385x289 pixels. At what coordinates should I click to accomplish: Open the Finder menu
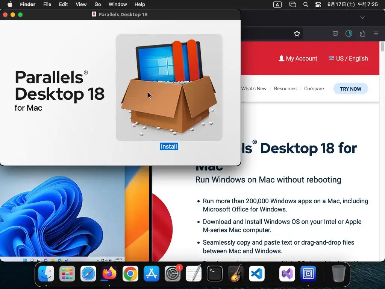pyautogui.click(x=27, y=5)
